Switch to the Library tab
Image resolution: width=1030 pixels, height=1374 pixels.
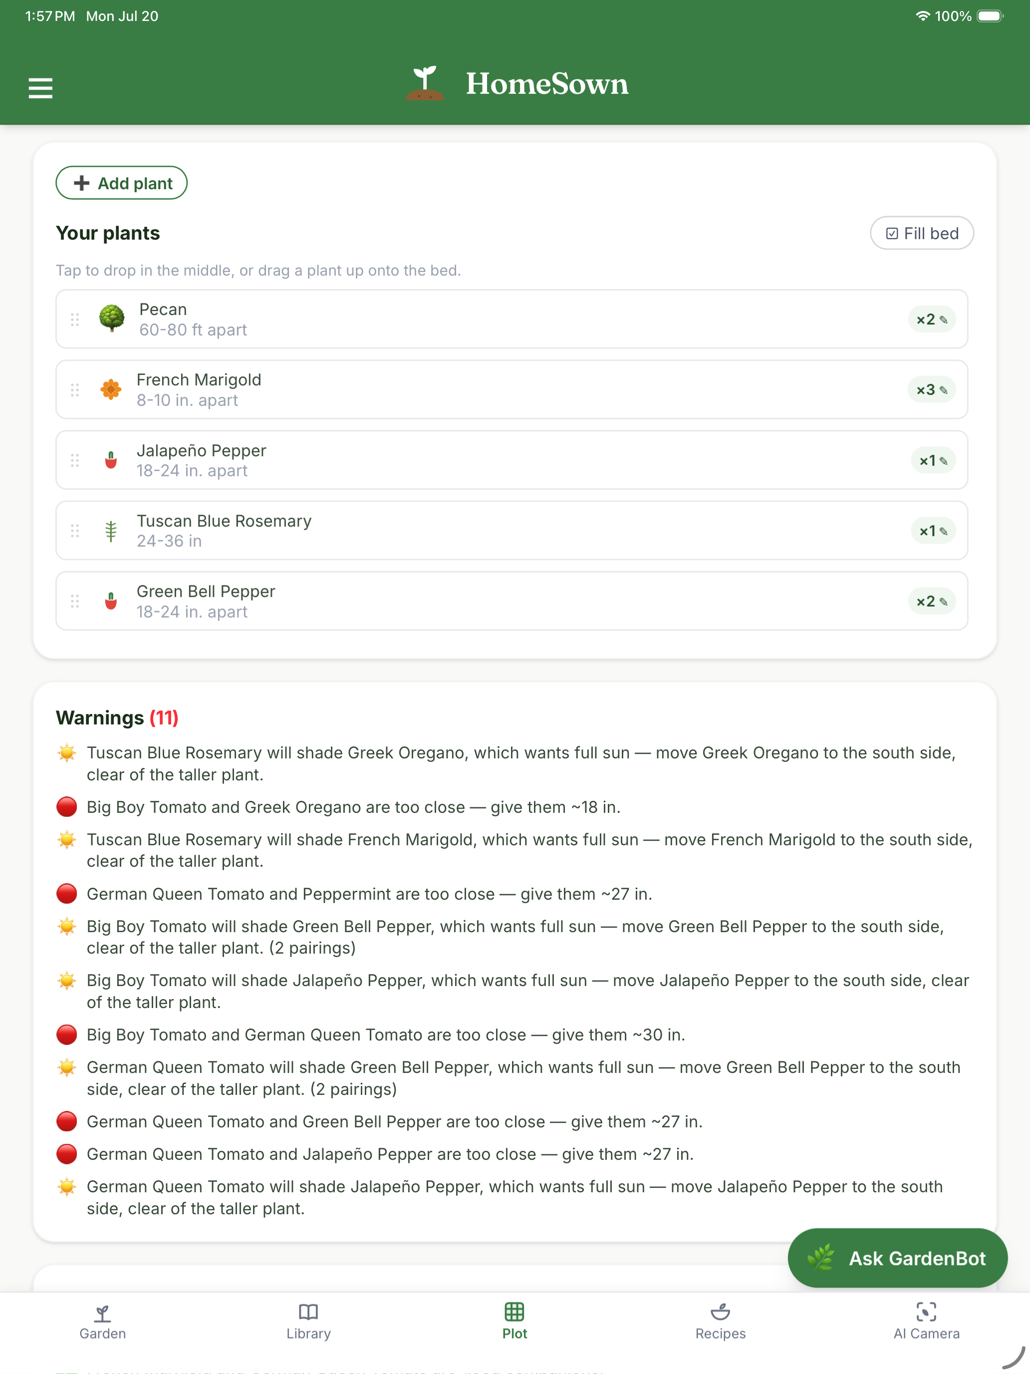point(308,1322)
